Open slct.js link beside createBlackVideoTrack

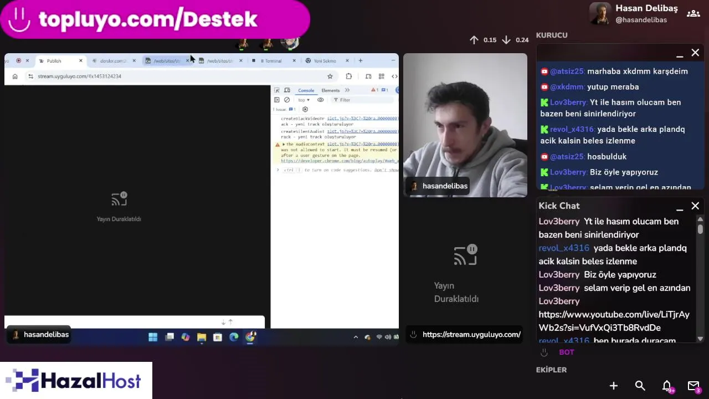click(x=362, y=119)
